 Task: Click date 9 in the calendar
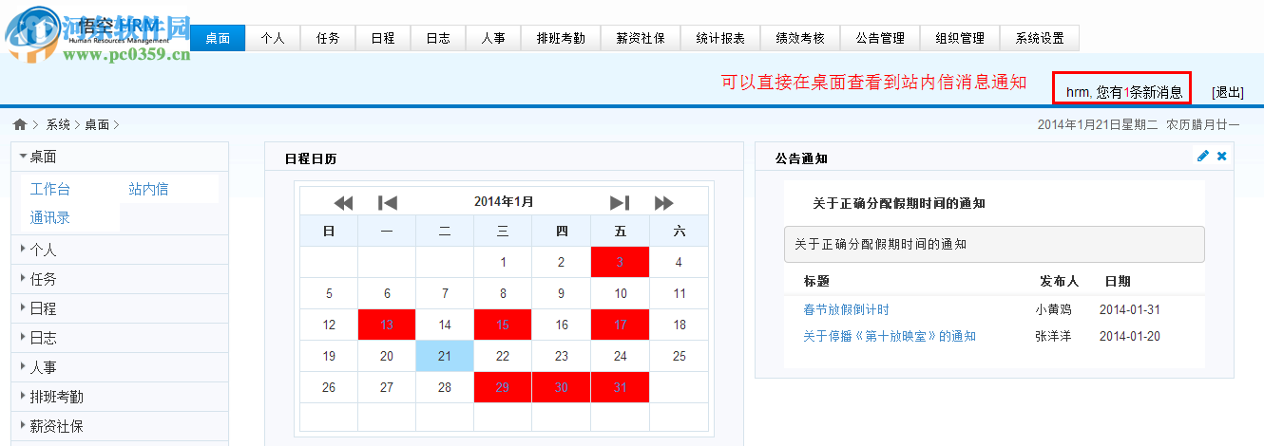click(x=562, y=293)
